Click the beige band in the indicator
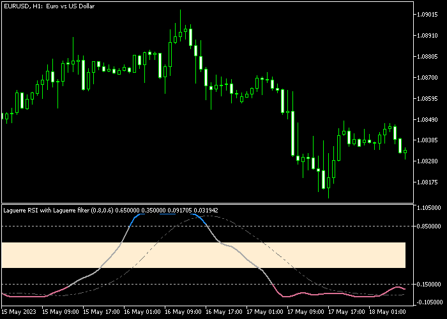The image size is (447, 319). 204,255
